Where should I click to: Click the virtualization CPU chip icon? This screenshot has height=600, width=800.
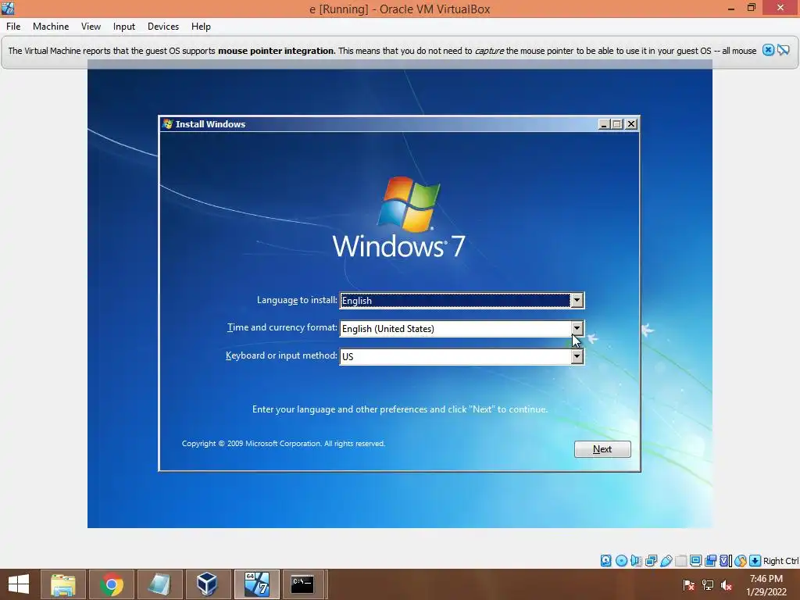pyautogui.click(x=725, y=561)
